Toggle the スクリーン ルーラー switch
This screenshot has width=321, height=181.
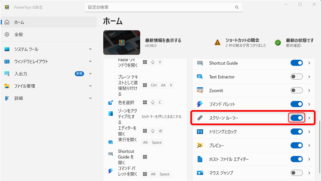tap(296, 118)
